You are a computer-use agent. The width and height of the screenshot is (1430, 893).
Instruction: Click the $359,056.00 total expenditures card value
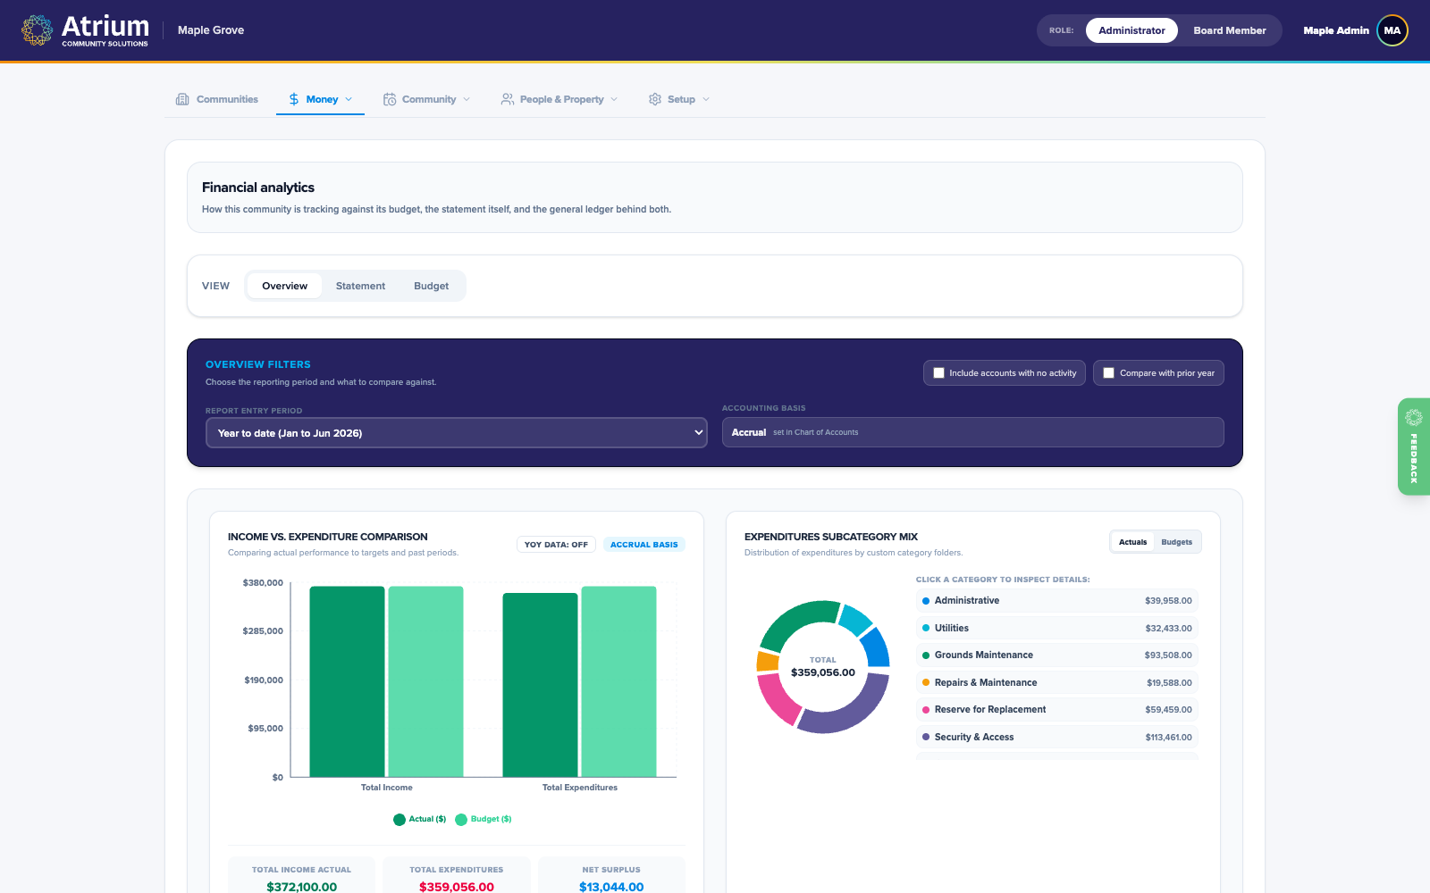457,886
